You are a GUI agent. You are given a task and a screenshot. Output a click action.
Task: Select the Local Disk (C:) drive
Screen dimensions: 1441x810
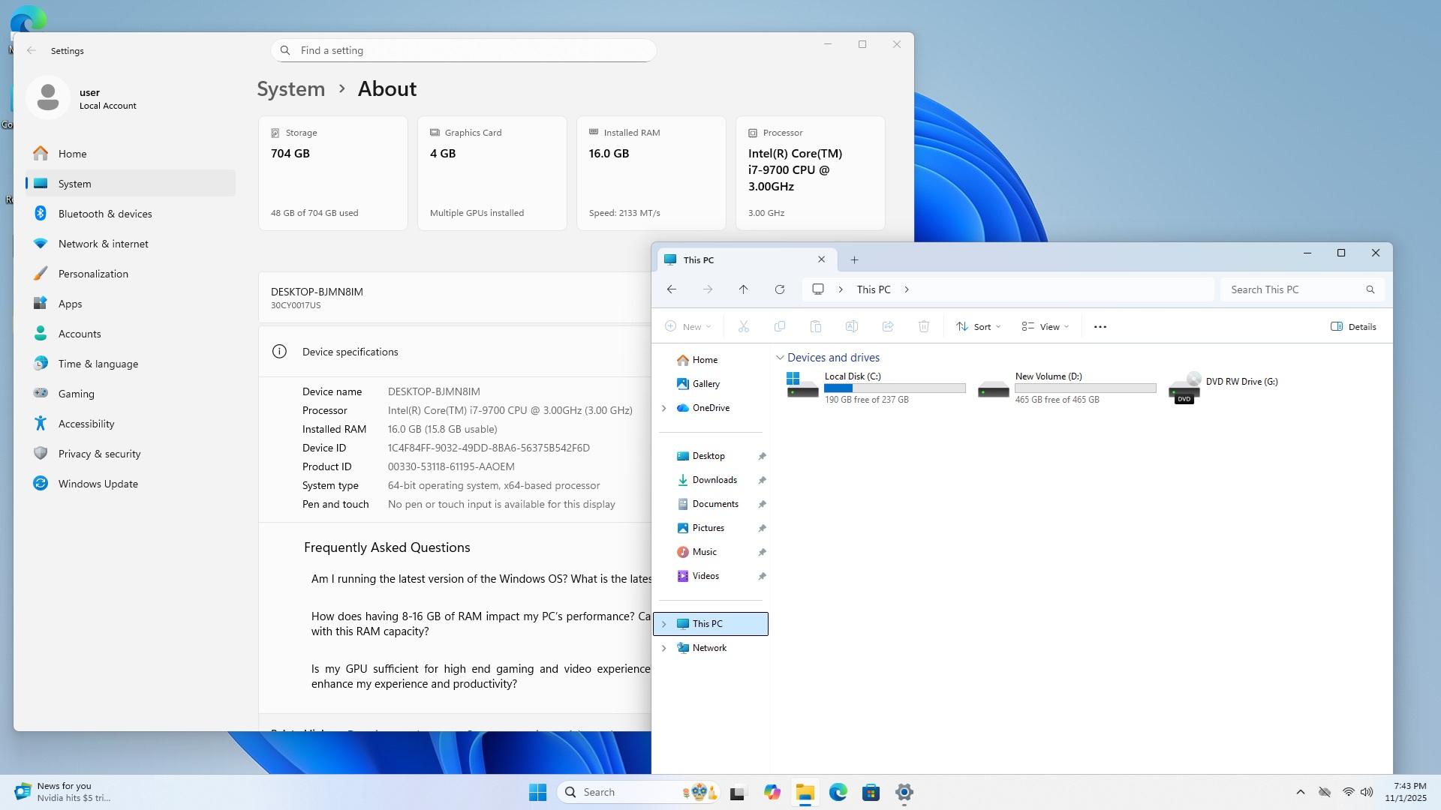876,387
